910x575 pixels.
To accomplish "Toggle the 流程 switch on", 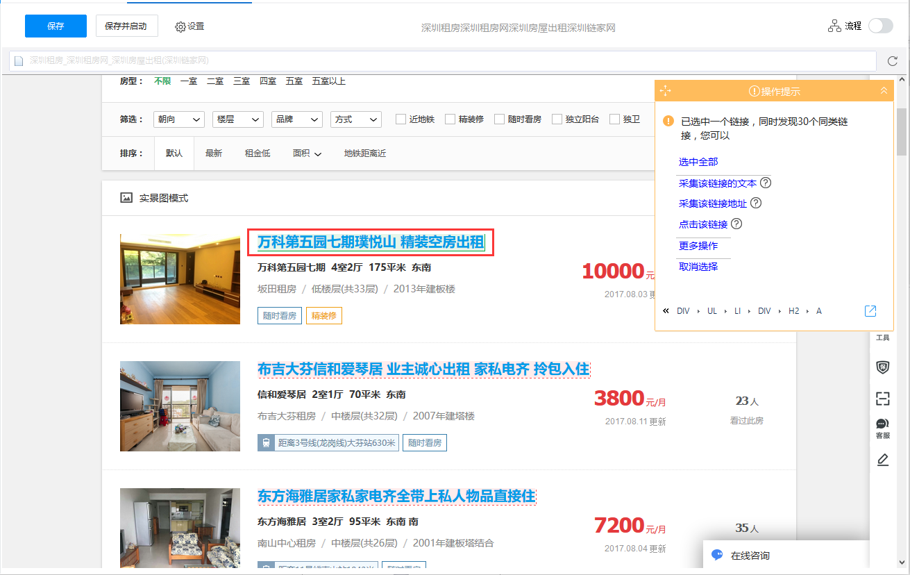I will click(x=881, y=26).
